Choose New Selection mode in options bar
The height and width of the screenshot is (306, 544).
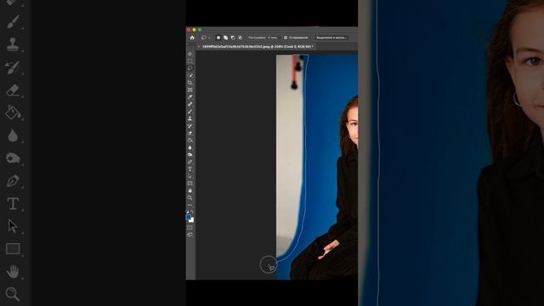point(218,37)
